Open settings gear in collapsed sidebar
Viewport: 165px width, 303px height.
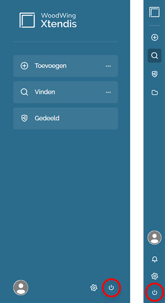[155, 276]
